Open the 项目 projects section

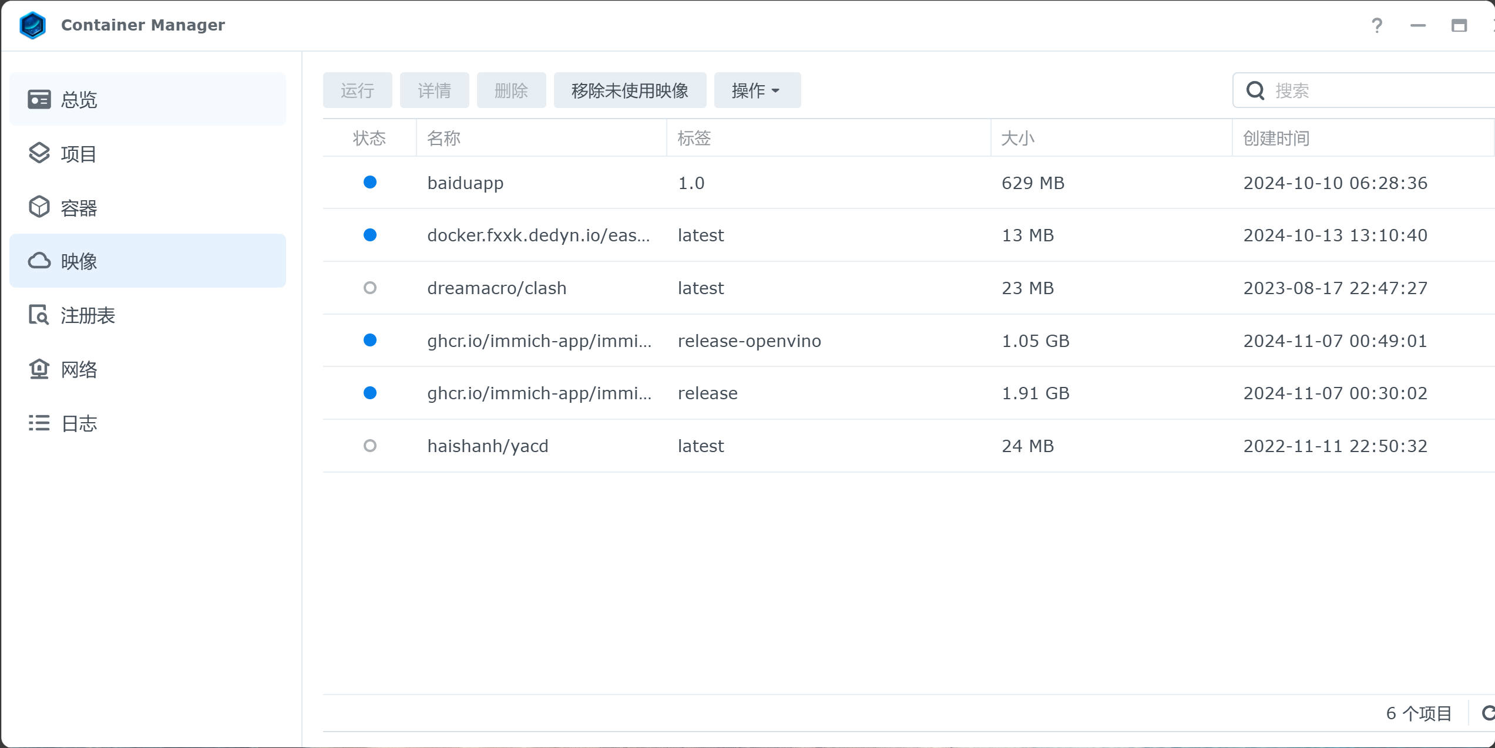78,153
